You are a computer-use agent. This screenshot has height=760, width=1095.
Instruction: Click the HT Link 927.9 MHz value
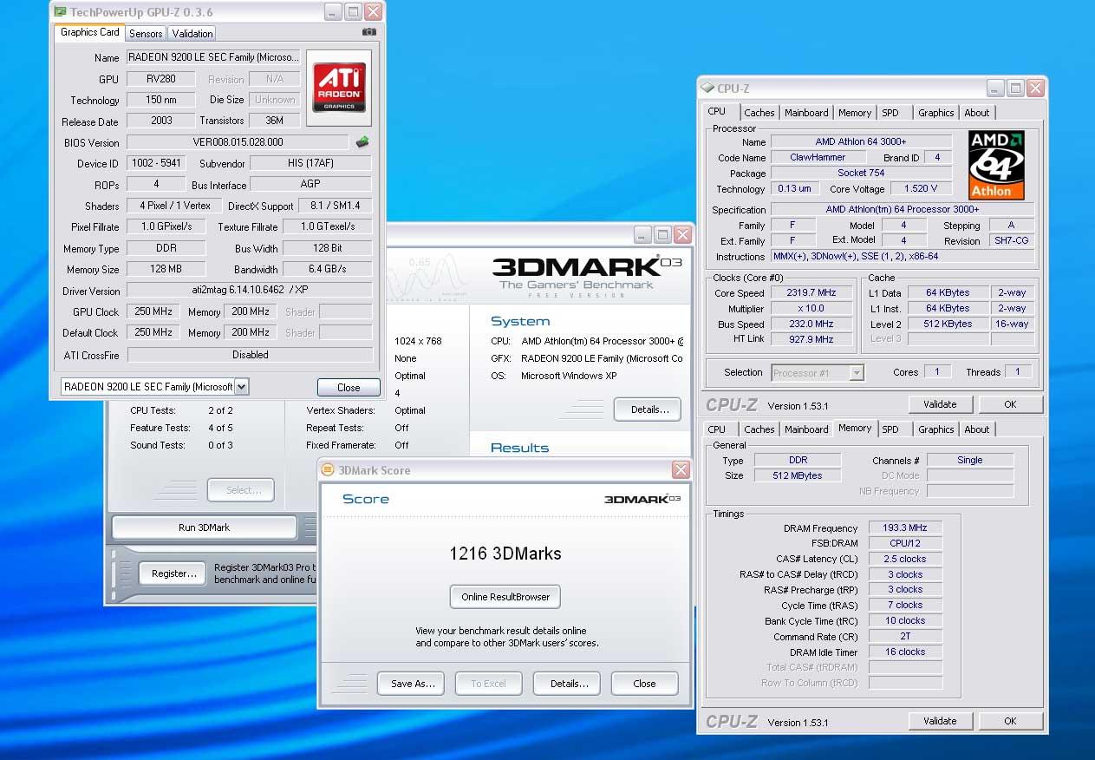tap(810, 340)
